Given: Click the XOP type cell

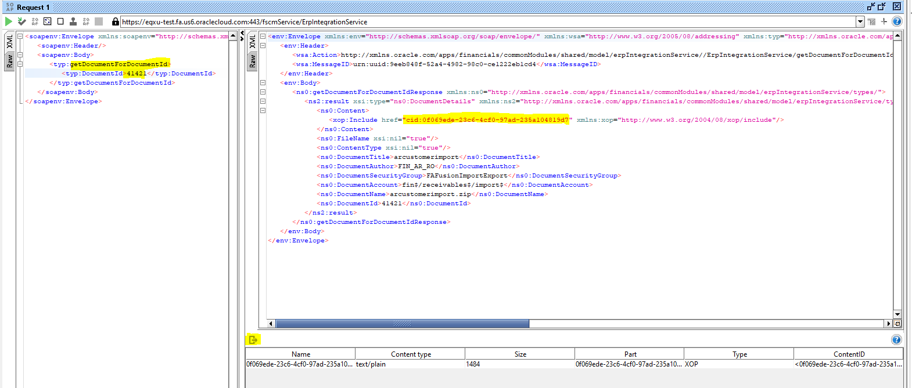Looking at the screenshot, I should (x=739, y=364).
